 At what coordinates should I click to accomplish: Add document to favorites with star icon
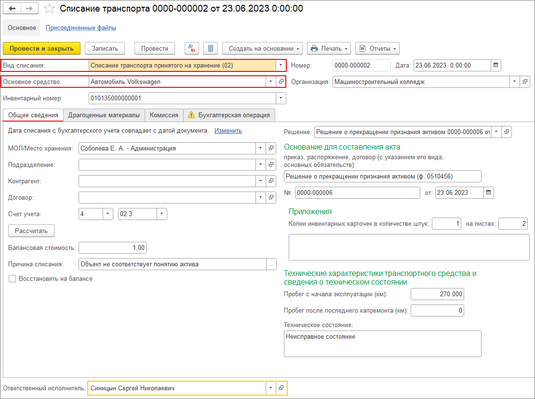point(50,9)
